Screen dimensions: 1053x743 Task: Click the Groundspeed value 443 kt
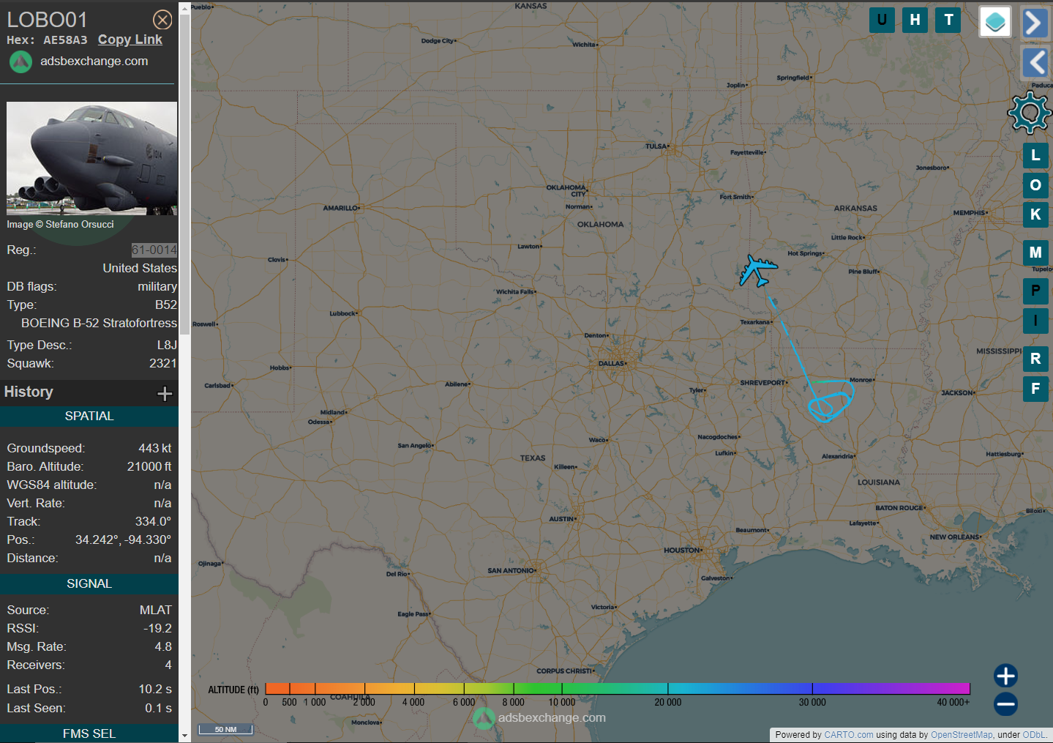[155, 449]
